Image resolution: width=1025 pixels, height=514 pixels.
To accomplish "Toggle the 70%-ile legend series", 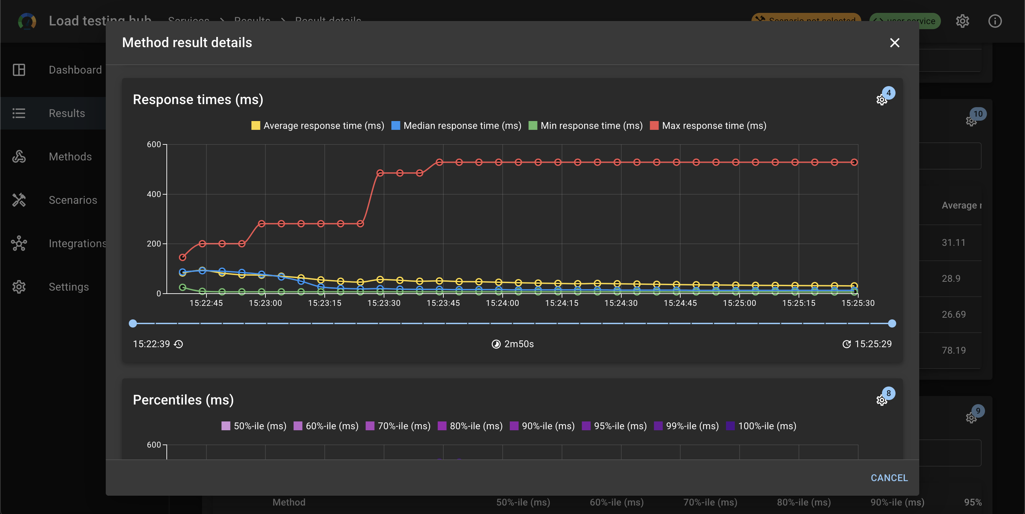I will tap(398, 426).
